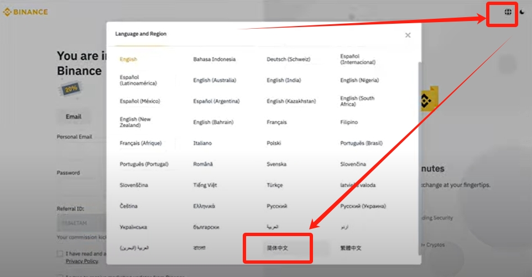Screen dimensions: 532x277
Task: Select Română language
Action: [203, 164]
